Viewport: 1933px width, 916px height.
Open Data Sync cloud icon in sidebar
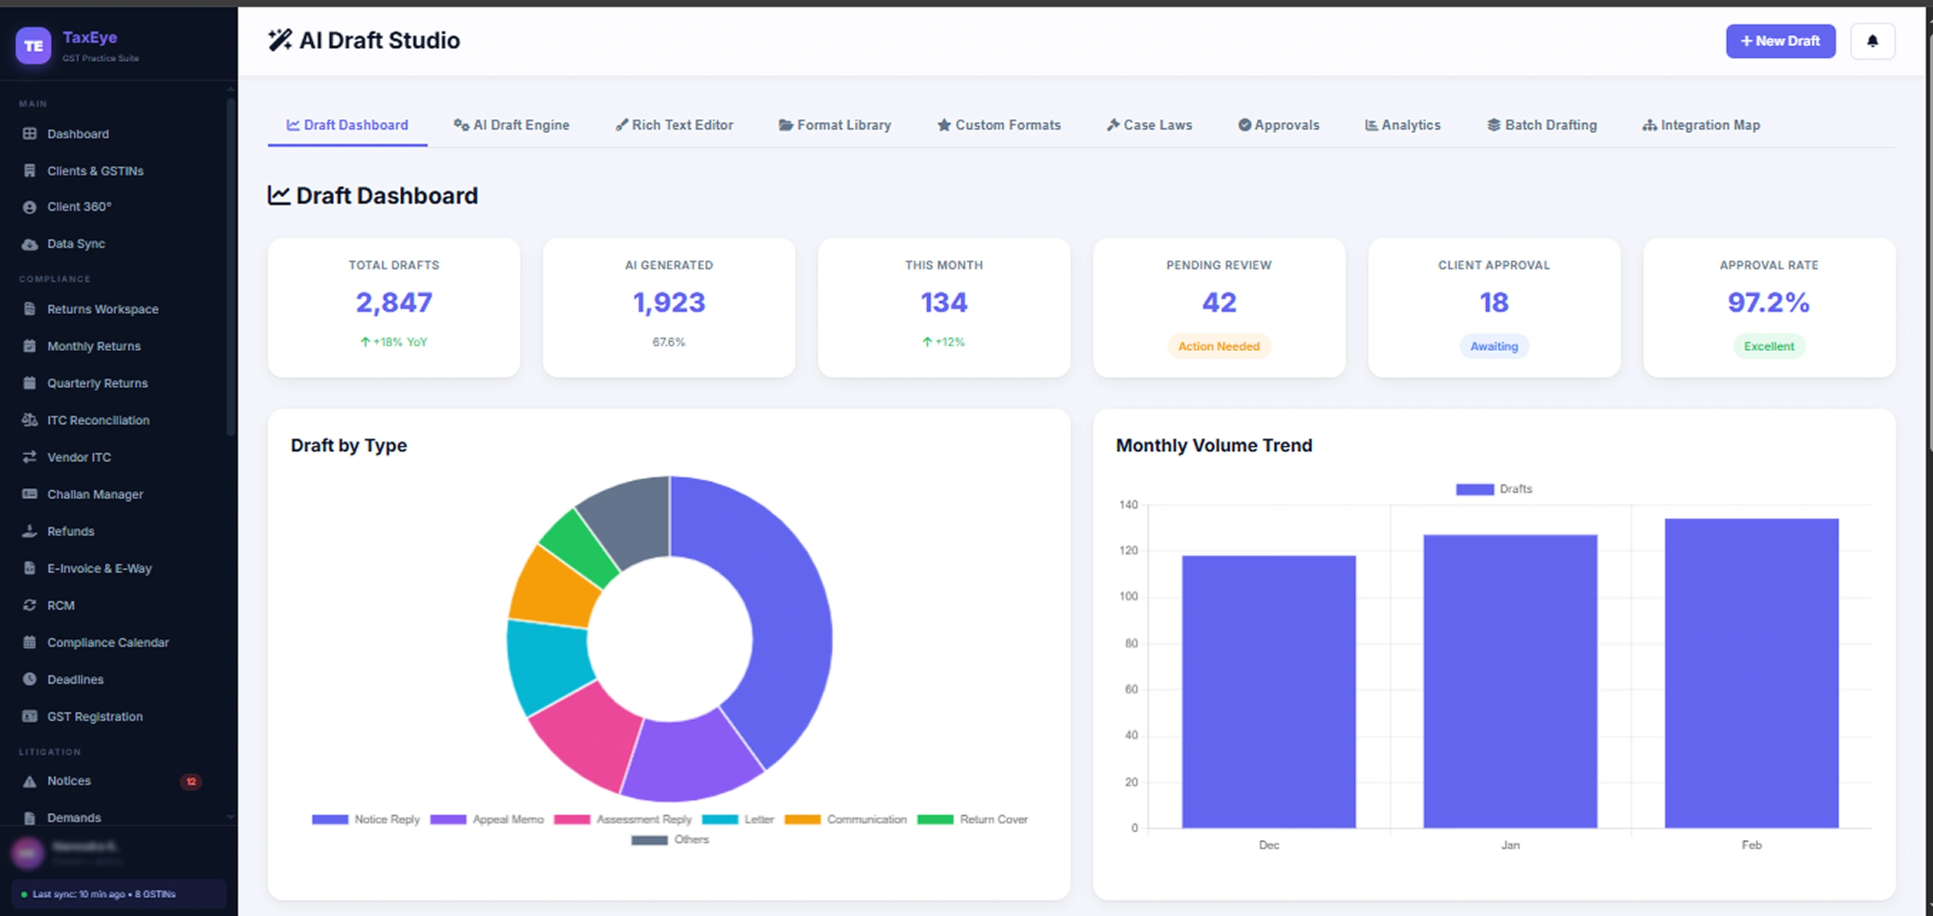pyautogui.click(x=29, y=244)
